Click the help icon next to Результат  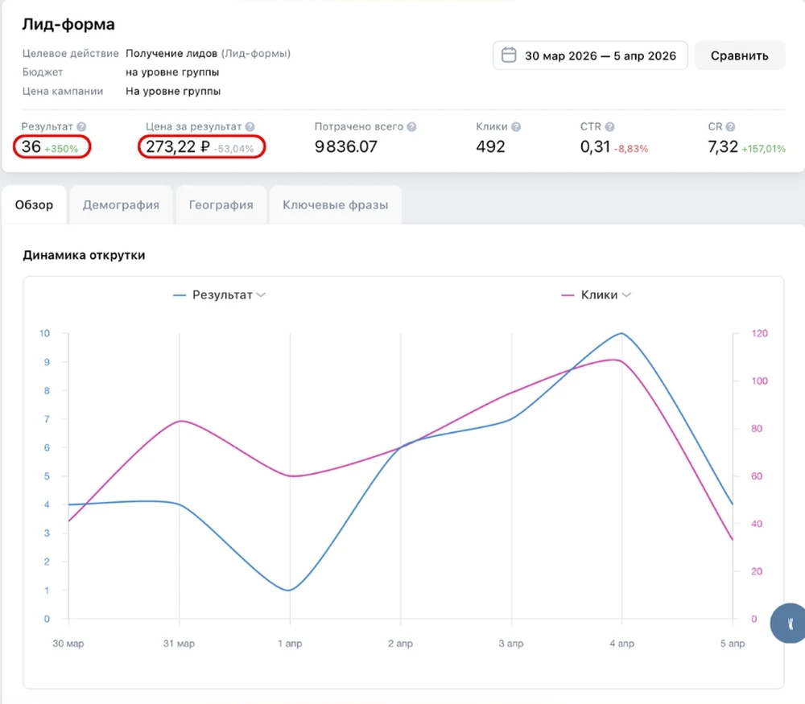[81, 127]
